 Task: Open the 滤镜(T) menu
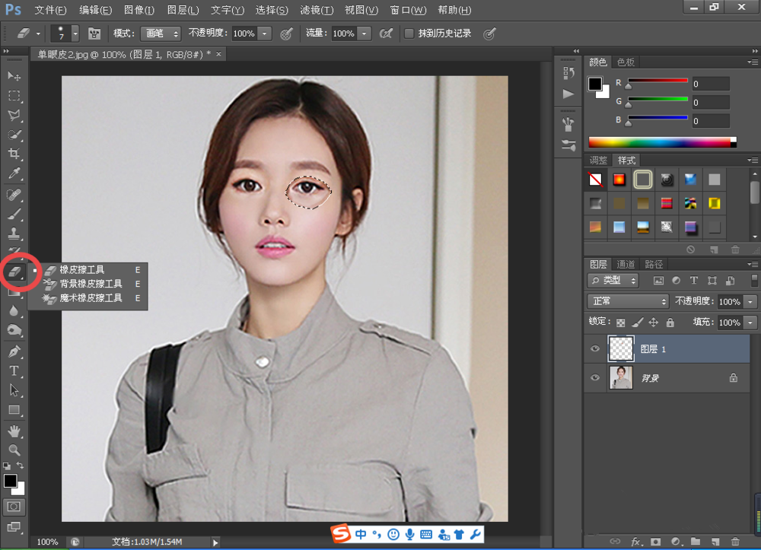click(317, 10)
